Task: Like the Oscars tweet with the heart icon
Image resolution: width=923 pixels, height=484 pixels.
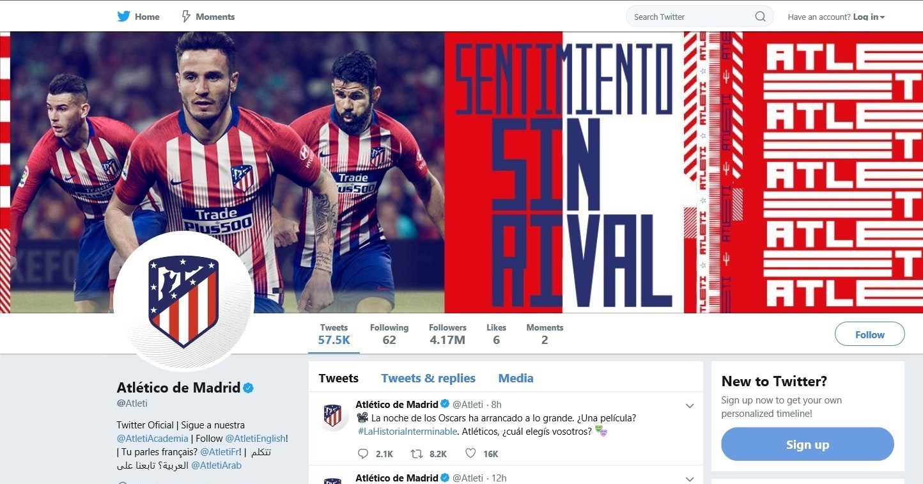Action: pyautogui.click(x=470, y=454)
